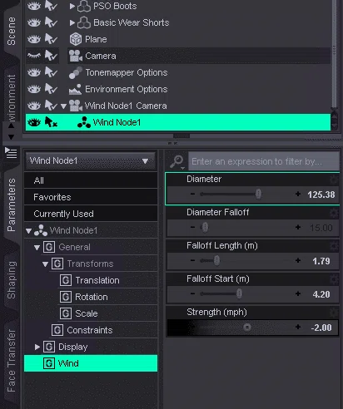Click the G icon beside Constraints

coord(57,330)
